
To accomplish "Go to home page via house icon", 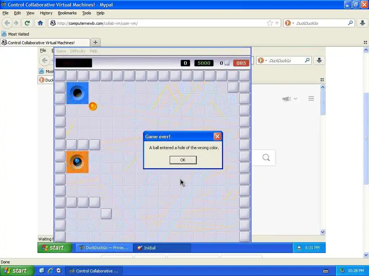I will (40, 23).
